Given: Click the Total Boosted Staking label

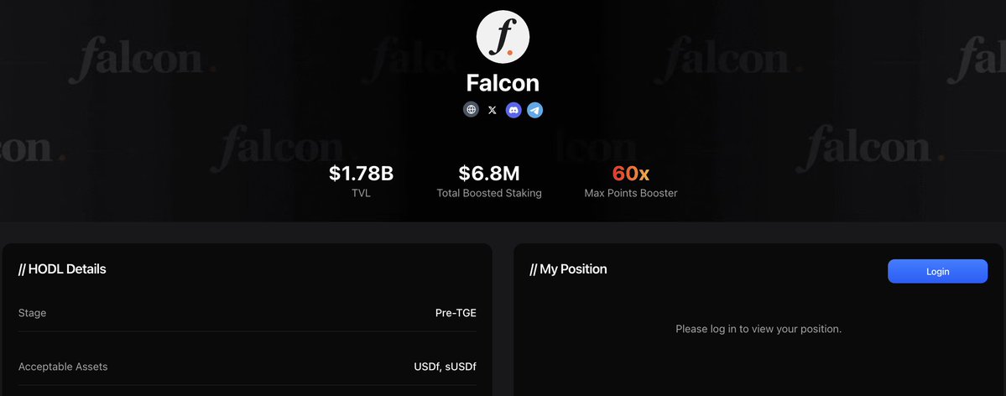Looking at the screenshot, I should 489,192.
